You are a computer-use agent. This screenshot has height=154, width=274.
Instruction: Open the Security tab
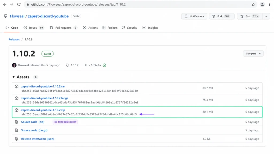[x=129, y=28]
